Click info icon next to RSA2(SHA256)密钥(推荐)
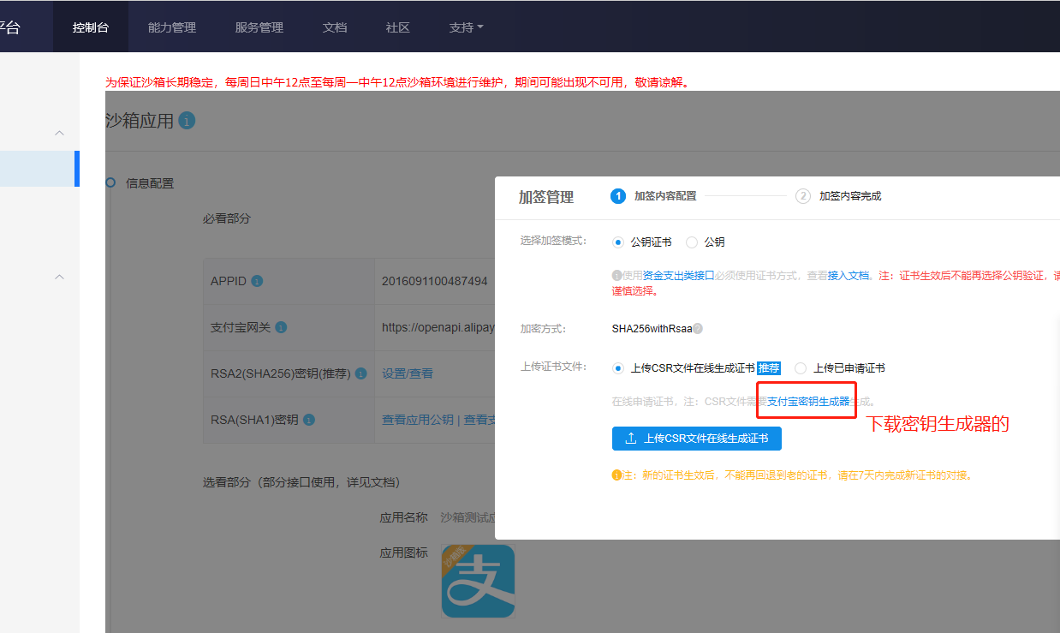1060x633 pixels. [360, 373]
